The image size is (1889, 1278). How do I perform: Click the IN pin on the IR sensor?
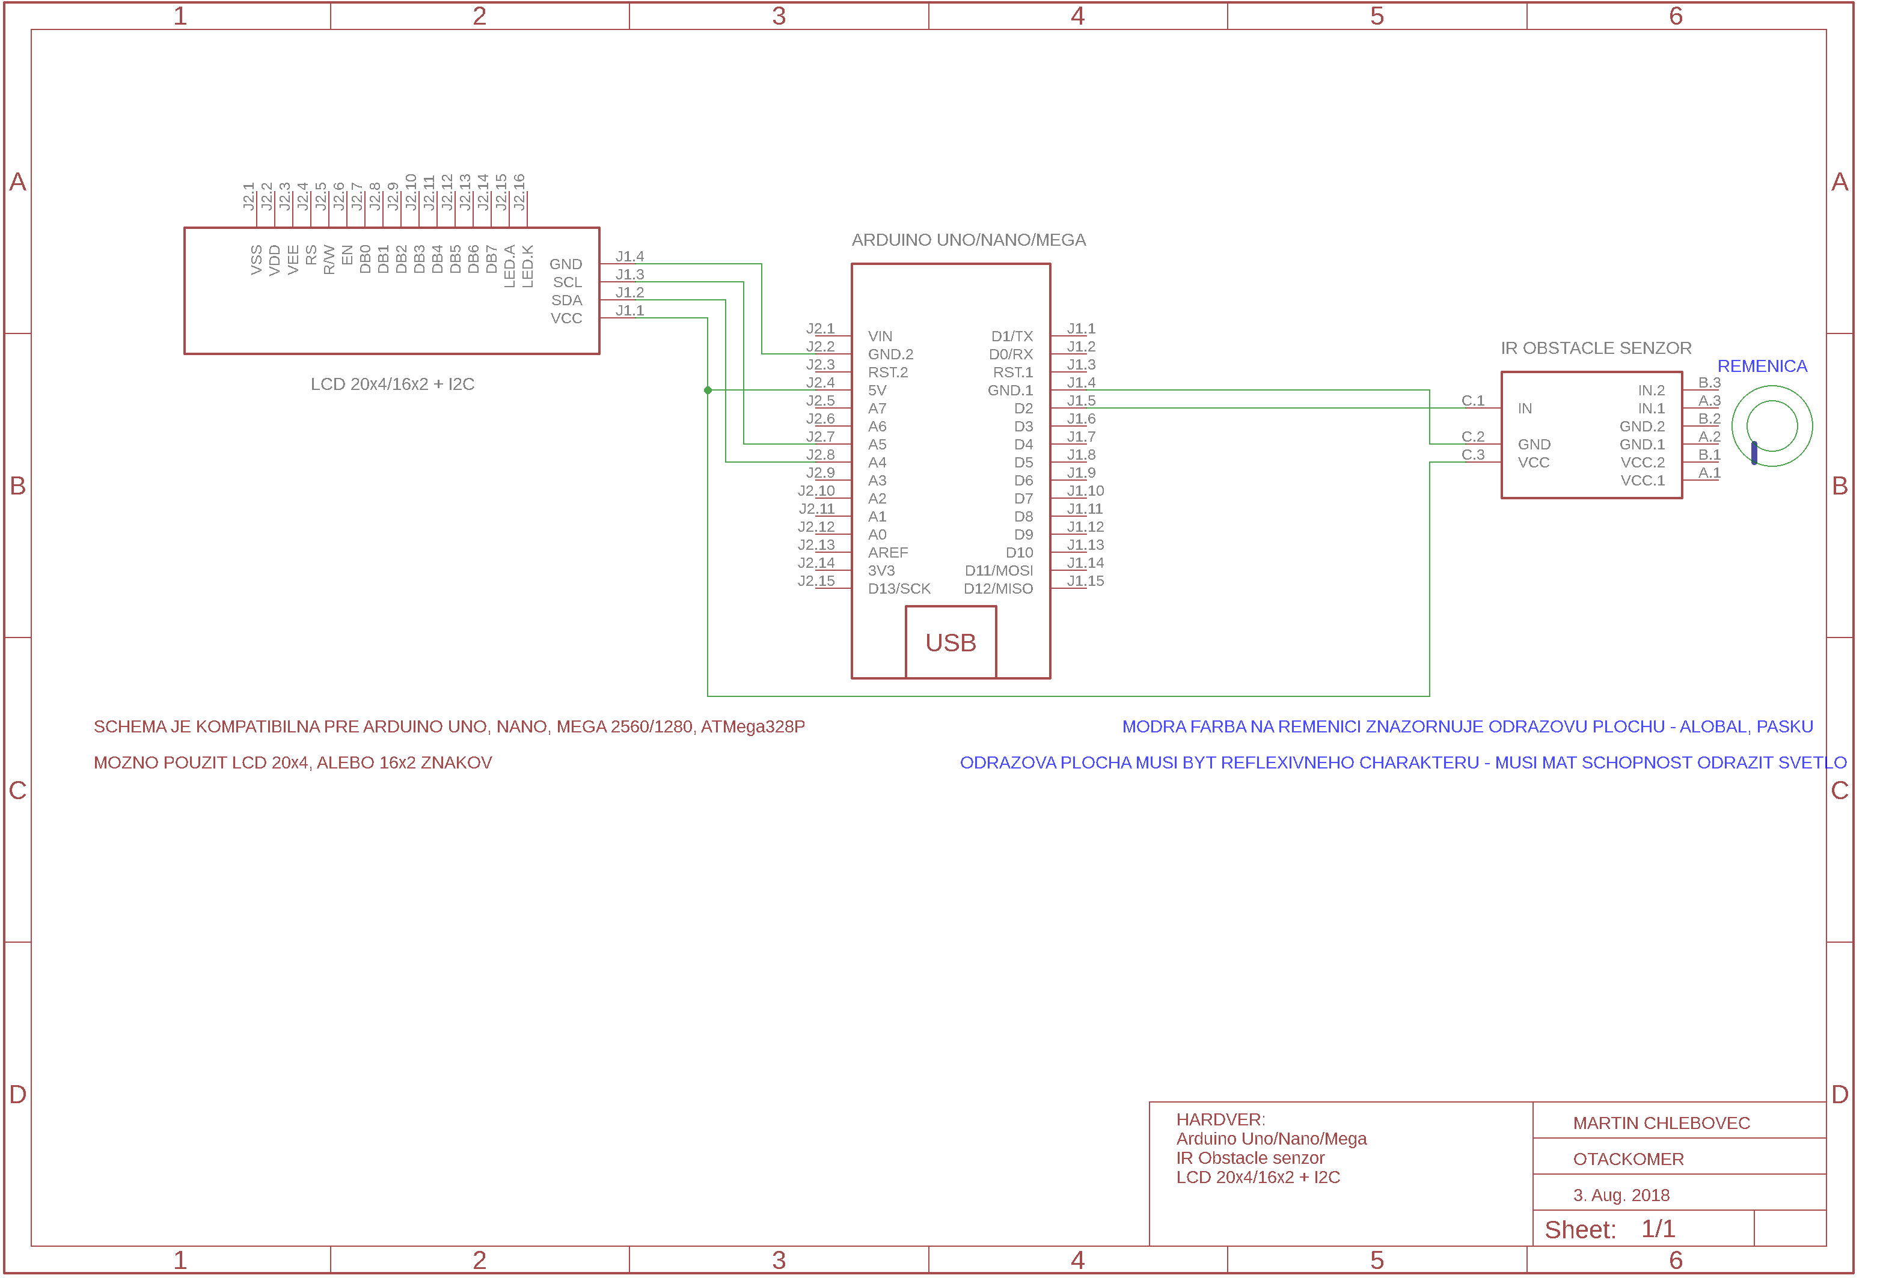(x=1524, y=408)
